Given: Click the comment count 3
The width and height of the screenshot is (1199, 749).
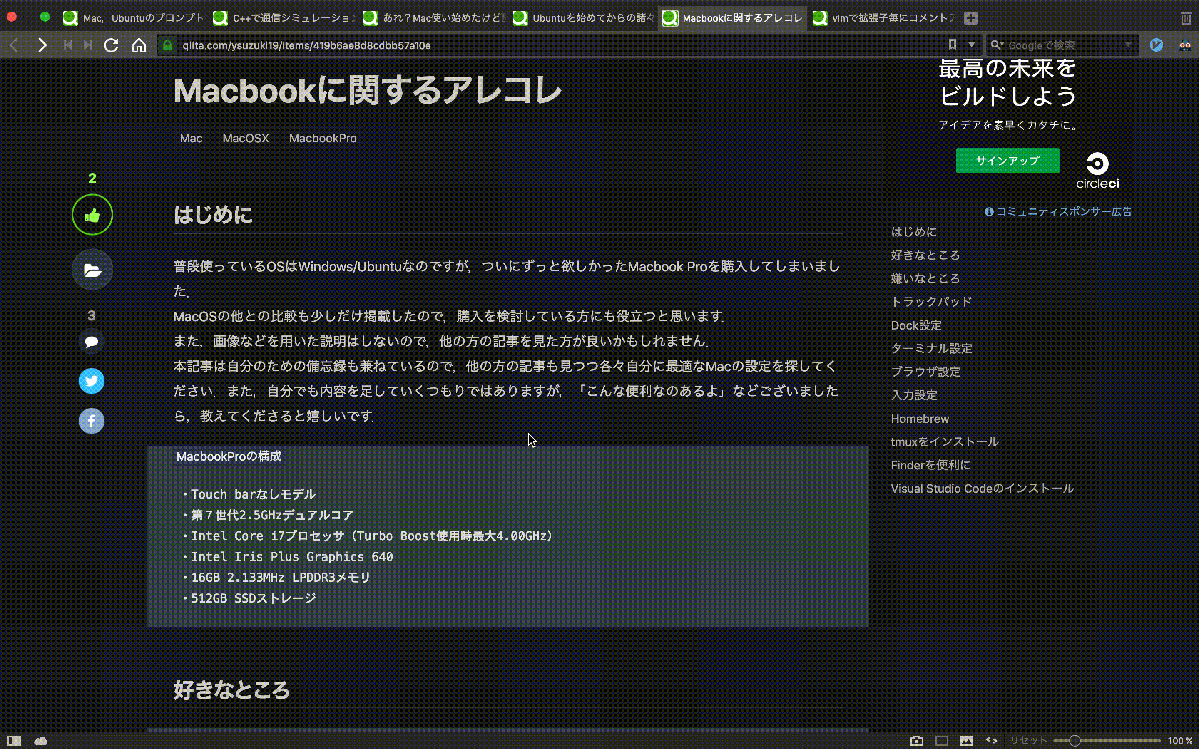Looking at the screenshot, I should pos(92,315).
